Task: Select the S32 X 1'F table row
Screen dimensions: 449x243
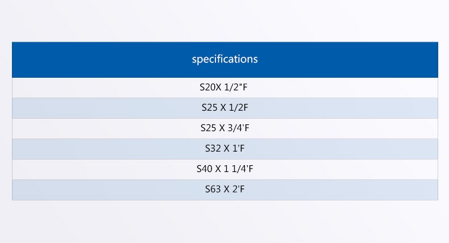Action: pyautogui.click(x=225, y=149)
